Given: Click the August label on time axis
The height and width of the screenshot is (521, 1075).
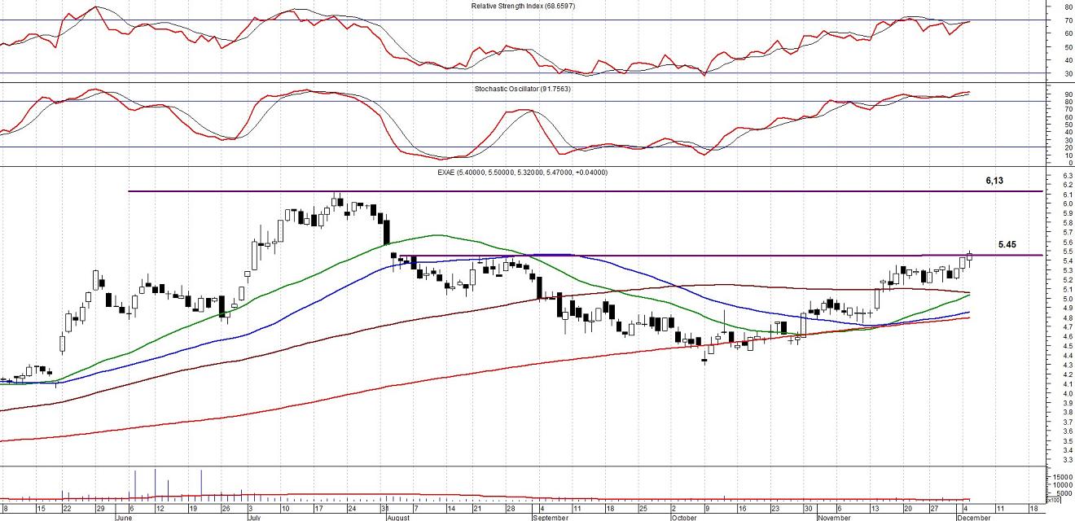Looking at the screenshot, I should click(399, 517).
